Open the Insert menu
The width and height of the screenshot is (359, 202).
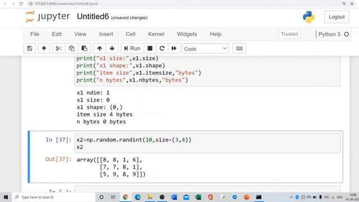point(106,34)
